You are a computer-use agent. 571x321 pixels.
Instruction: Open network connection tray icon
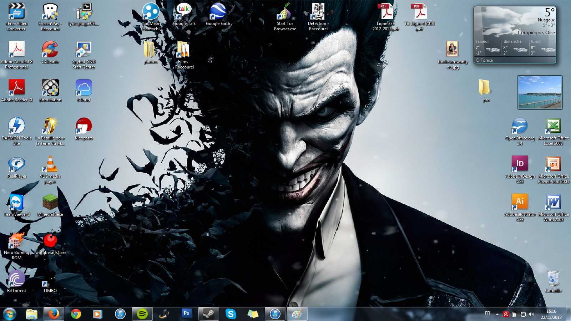coord(523,314)
